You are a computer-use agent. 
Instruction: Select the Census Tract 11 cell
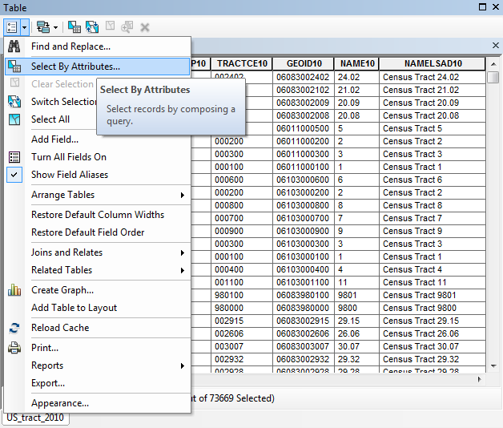click(x=432, y=282)
